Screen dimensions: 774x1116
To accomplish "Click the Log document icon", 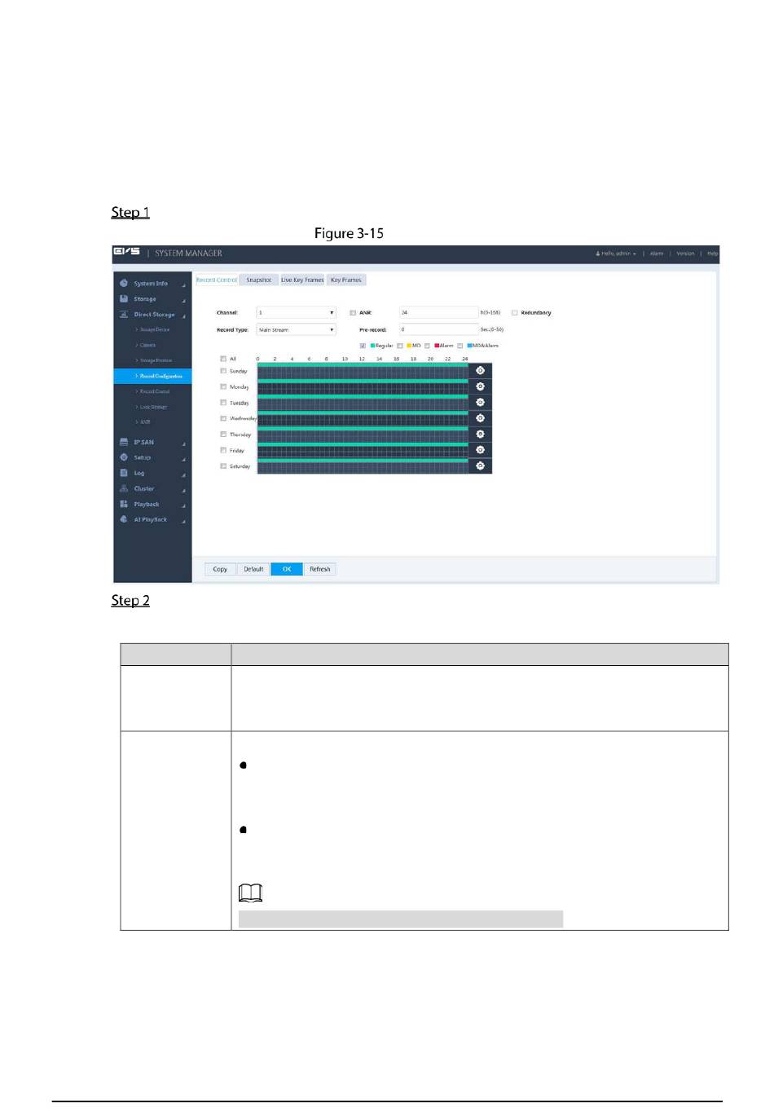I will [124, 473].
